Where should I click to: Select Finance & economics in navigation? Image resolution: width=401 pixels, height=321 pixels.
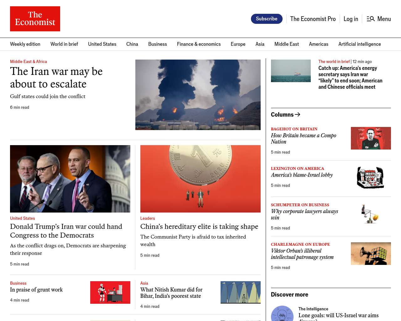click(x=199, y=44)
